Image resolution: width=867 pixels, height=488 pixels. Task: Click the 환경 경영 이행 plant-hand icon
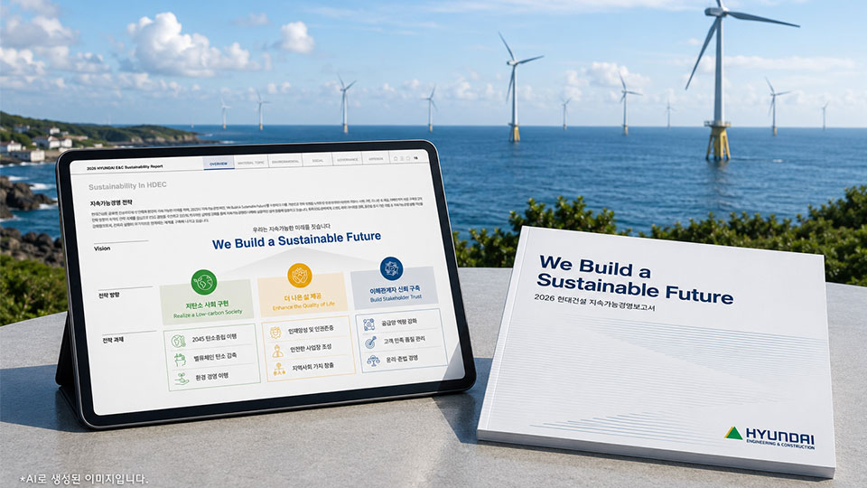(182, 379)
